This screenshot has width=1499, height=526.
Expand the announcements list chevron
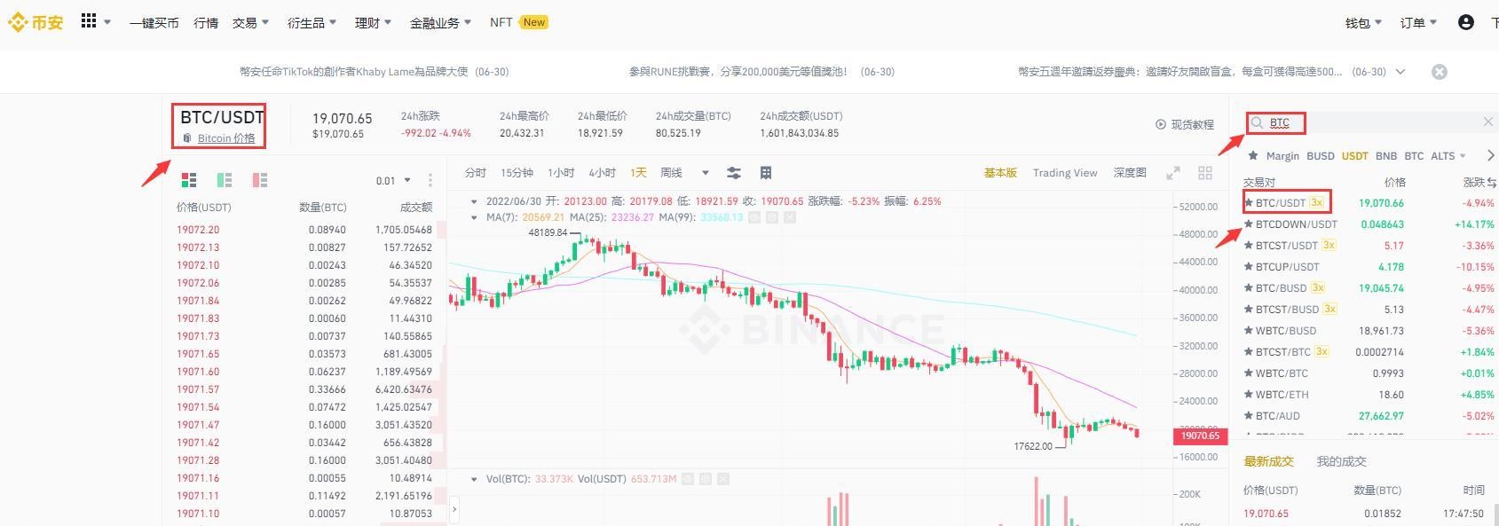click(1400, 72)
